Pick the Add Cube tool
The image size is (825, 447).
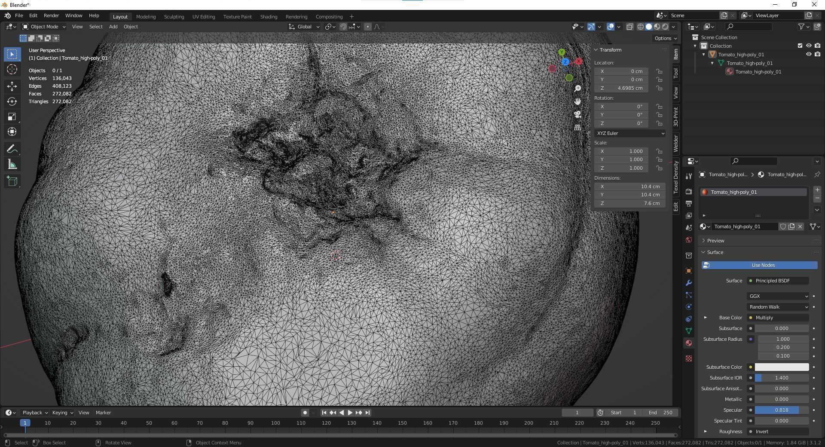[x=12, y=181]
